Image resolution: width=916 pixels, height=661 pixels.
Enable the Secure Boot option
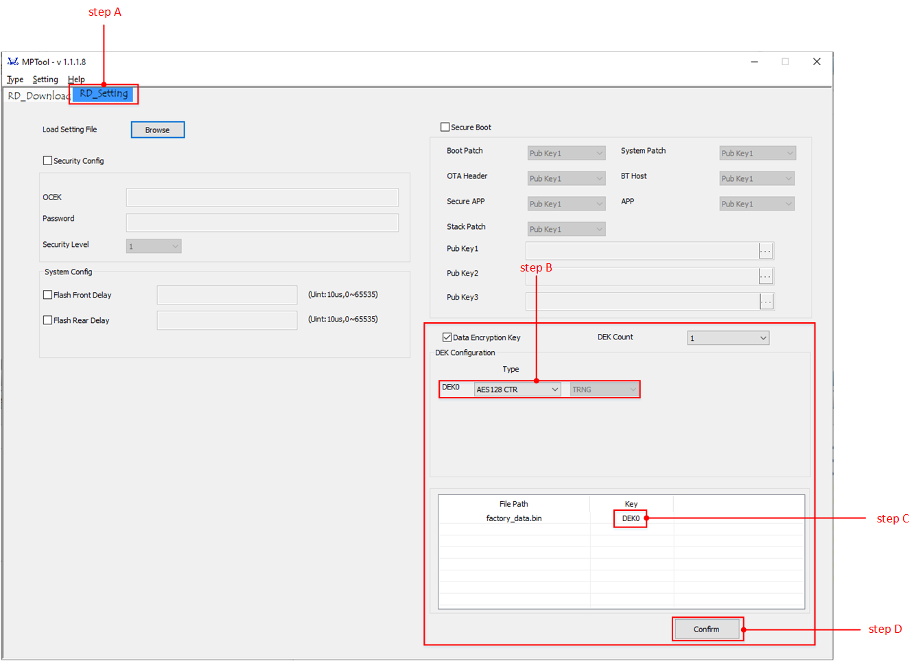pyautogui.click(x=445, y=126)
